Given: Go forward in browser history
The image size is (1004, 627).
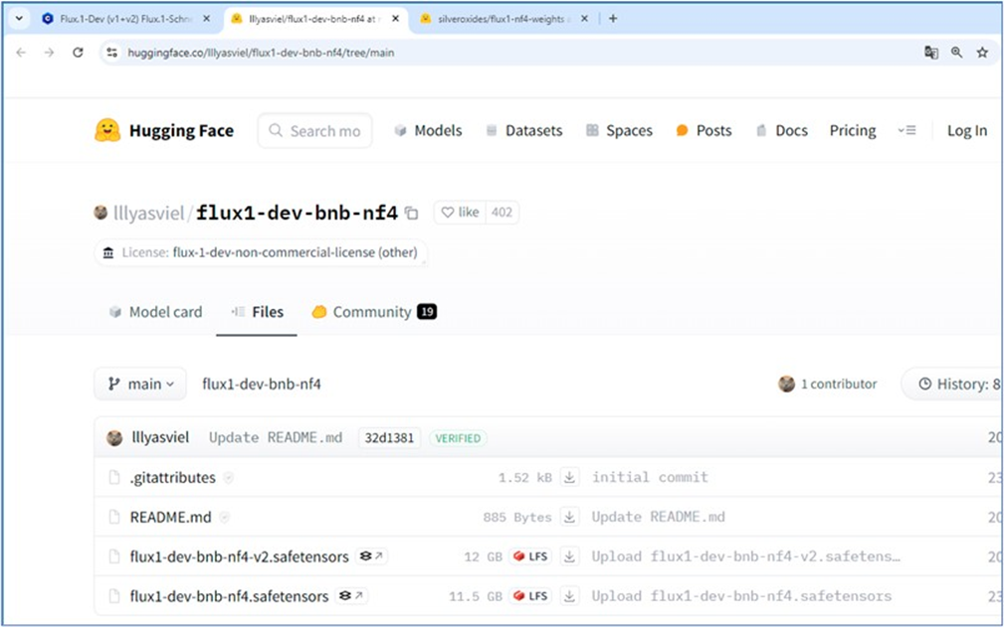Looking at the screenshot, I should tap(50, 53).
